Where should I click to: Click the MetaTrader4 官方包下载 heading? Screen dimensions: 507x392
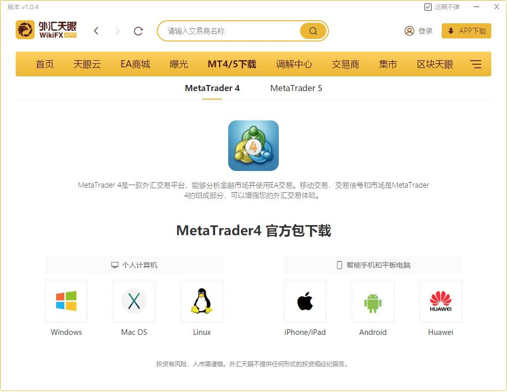[x=254, y=231]
